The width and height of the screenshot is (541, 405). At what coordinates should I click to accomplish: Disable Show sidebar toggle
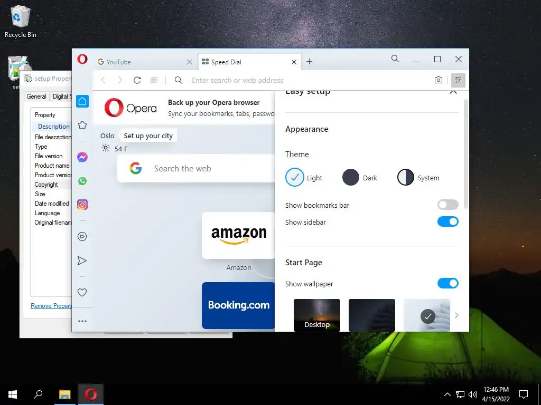point(448,221)
